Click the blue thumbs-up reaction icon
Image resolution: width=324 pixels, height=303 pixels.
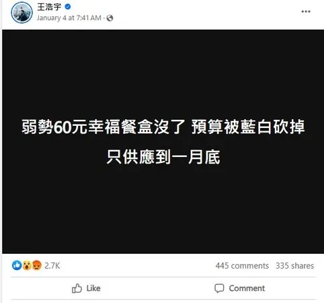(17, 265)
